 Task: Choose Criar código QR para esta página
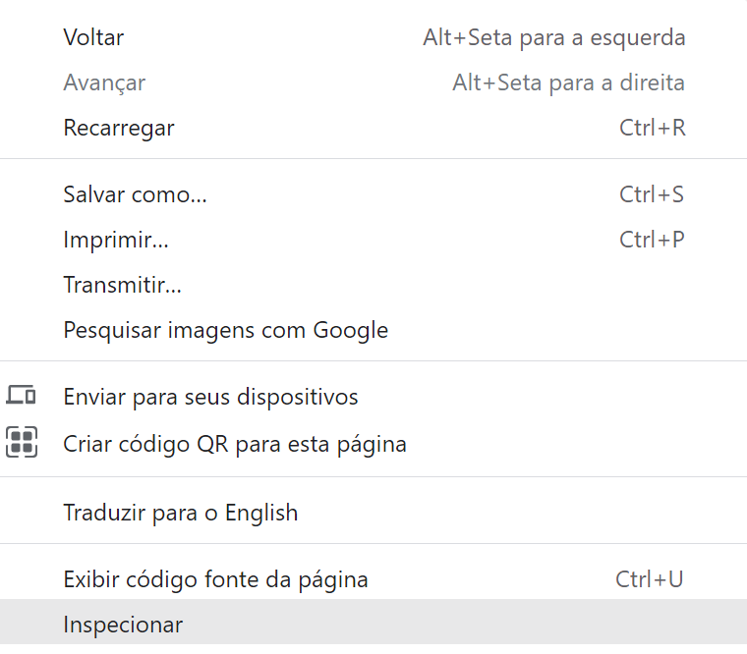pyautogui.click(x=373, y=444)
